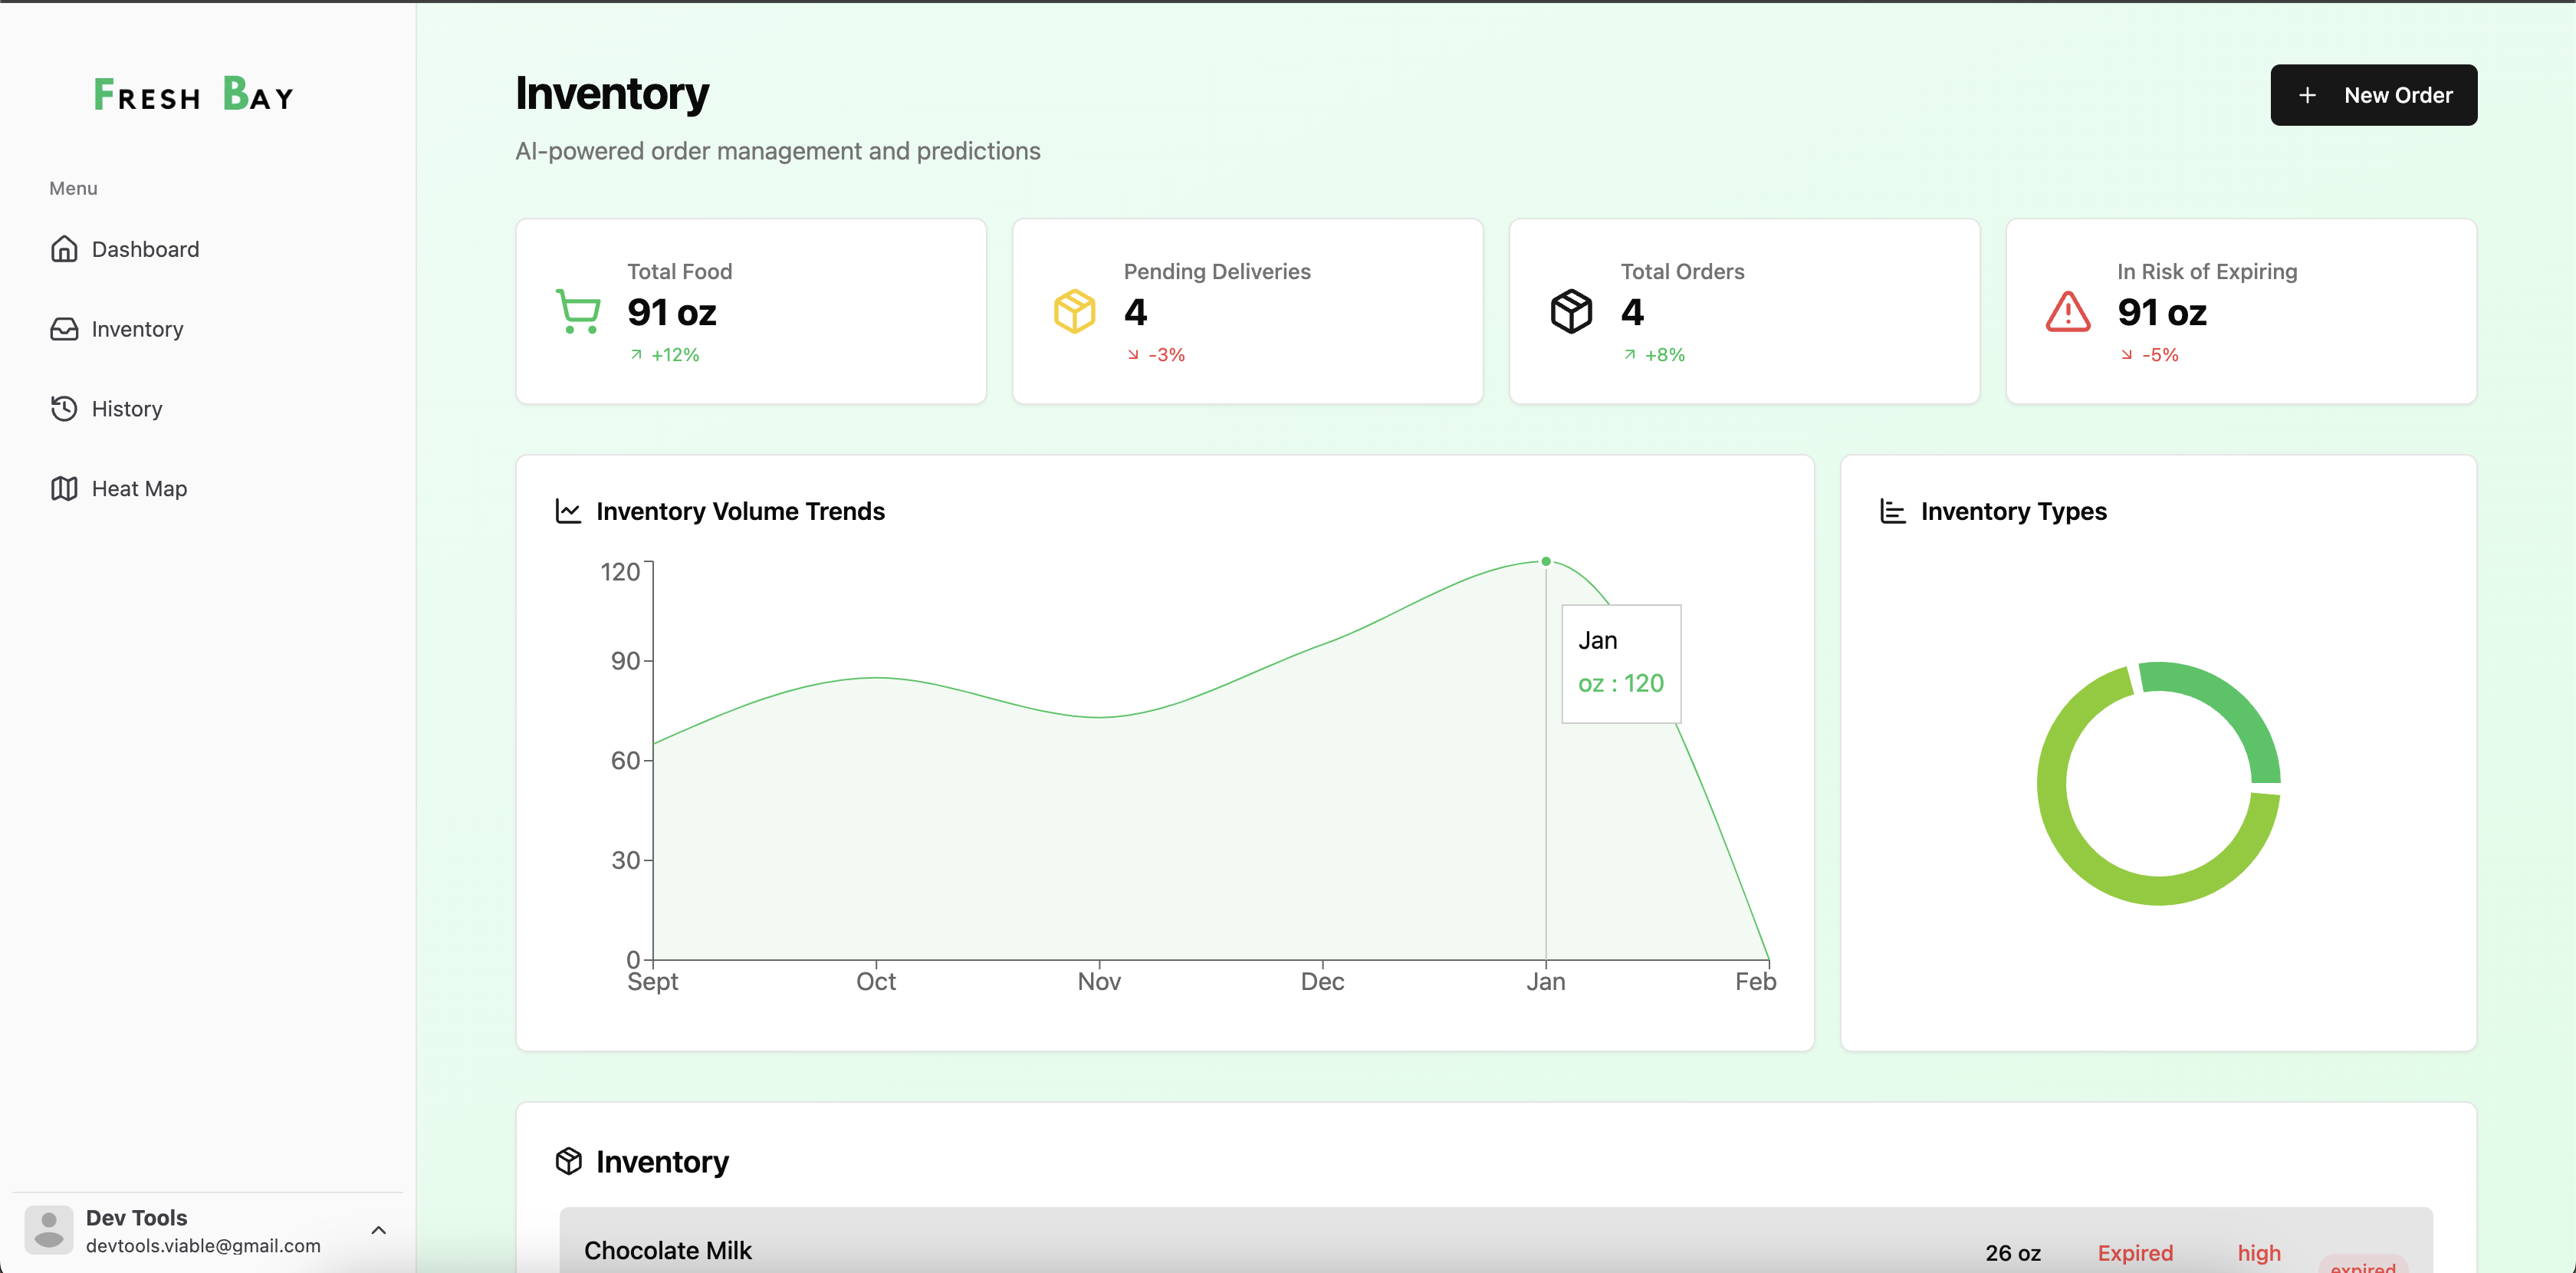Click the History clock icon
This screenshot has width=2576, height=1273.
click(64, 409)
